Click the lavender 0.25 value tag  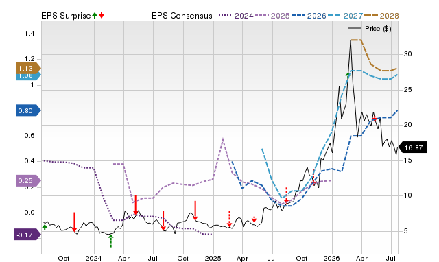point(28,180)
